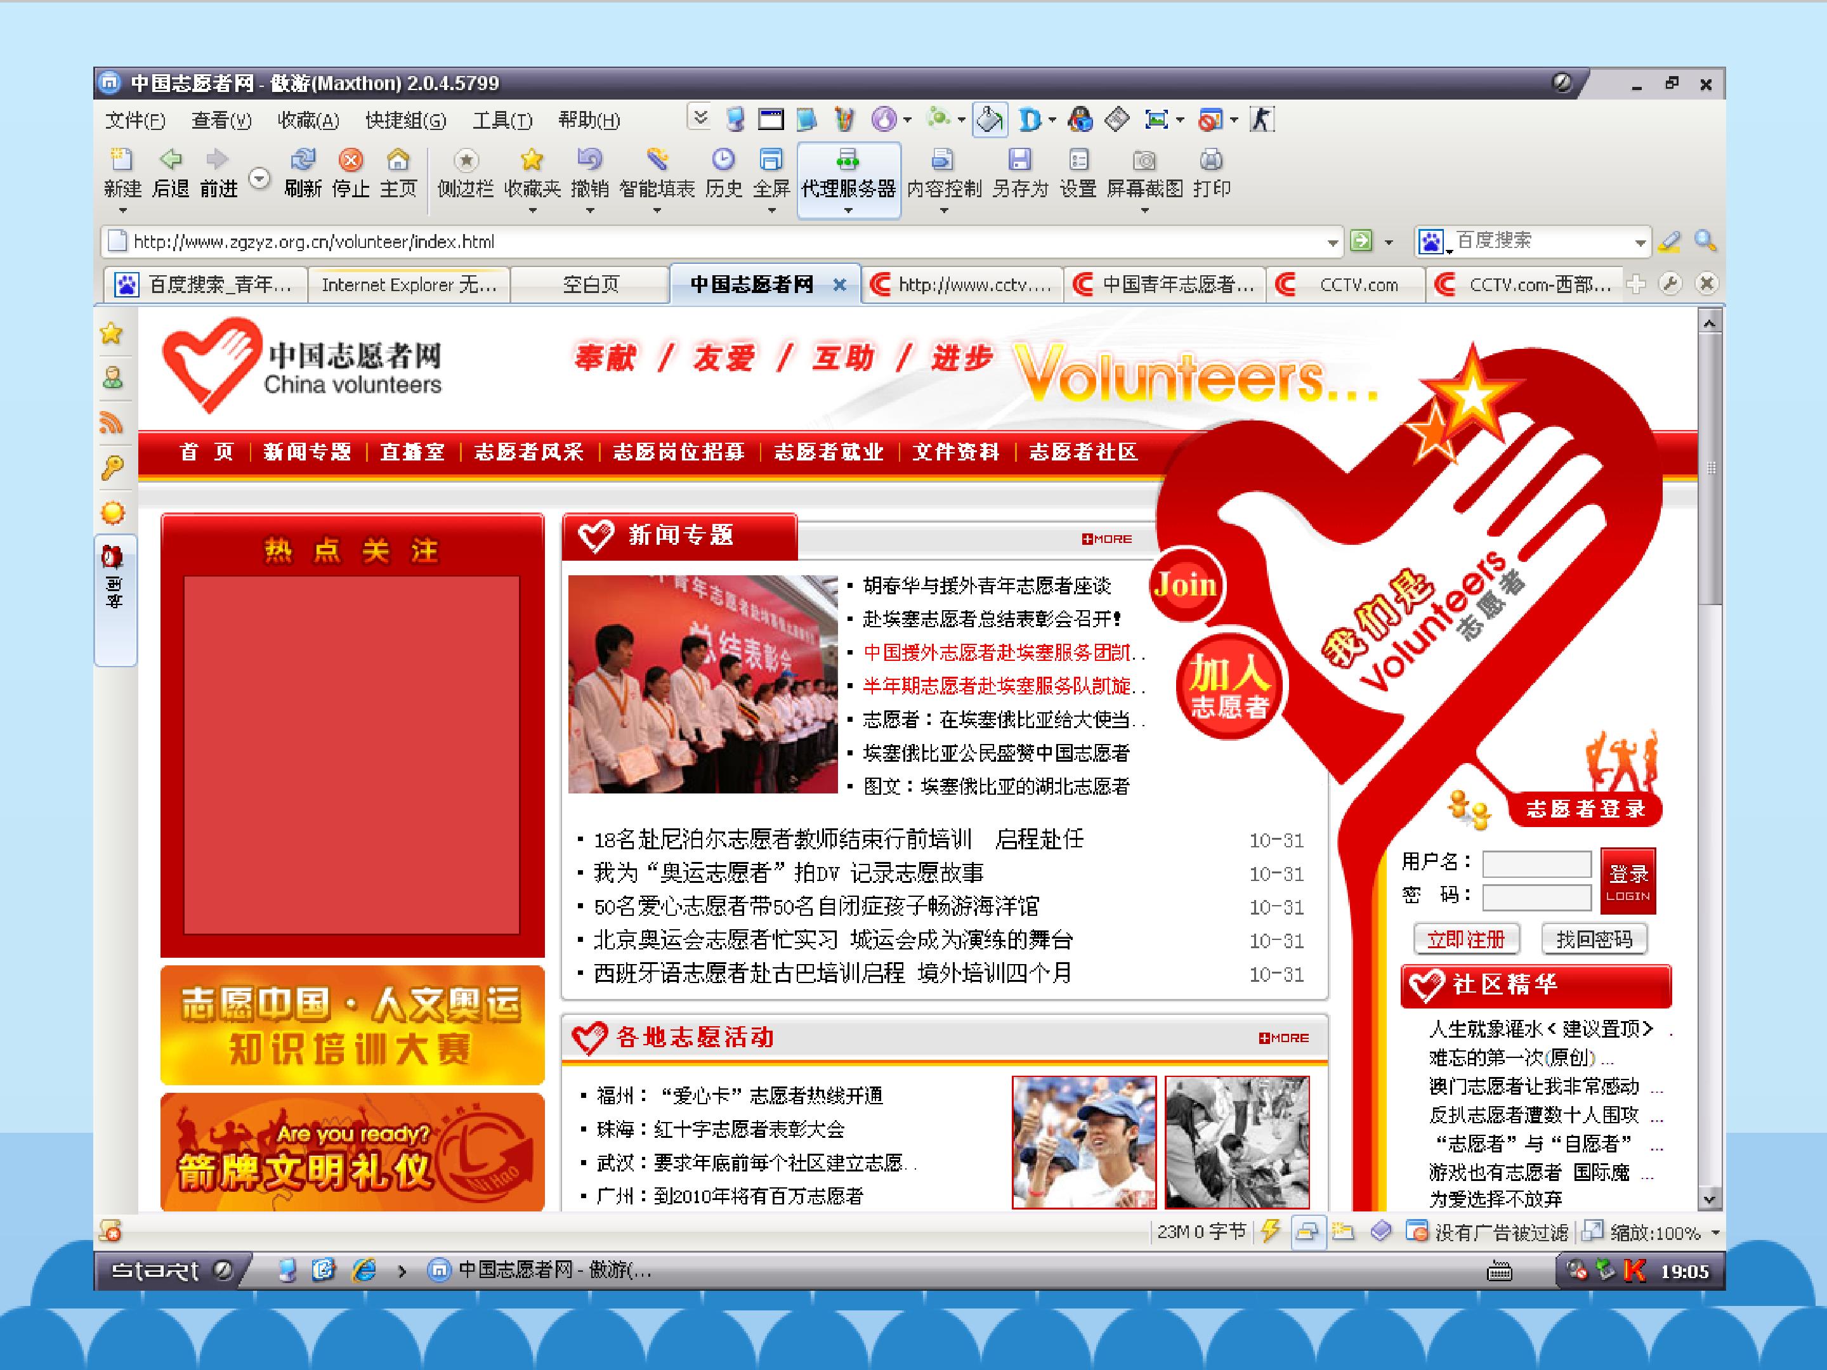
Task: Click the start button on taskbar
Action: click(x=172, y=1270)
